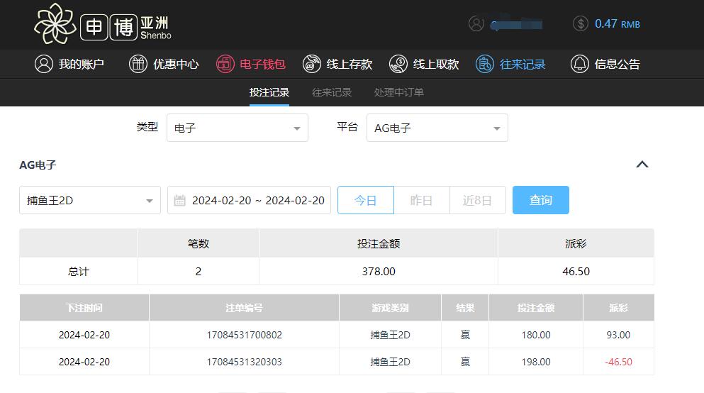The width and height of the screenshot is (704, 393).
Task: Click the 0.47 RMB balance
Action: point(618,24)
